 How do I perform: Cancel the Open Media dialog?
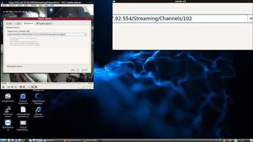(84, 70)
